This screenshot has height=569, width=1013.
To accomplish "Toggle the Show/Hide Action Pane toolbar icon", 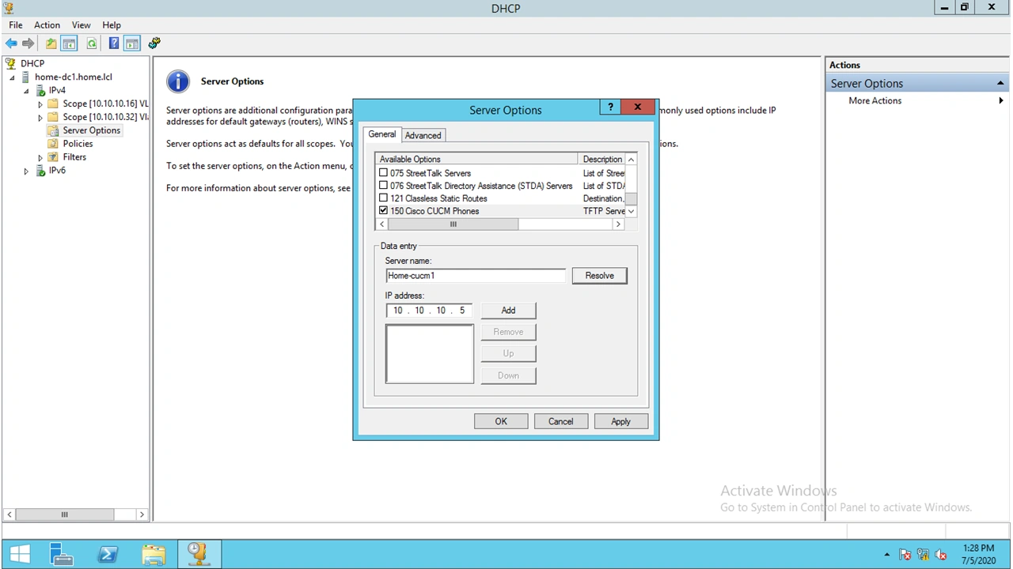I will [x=132, y=43].
